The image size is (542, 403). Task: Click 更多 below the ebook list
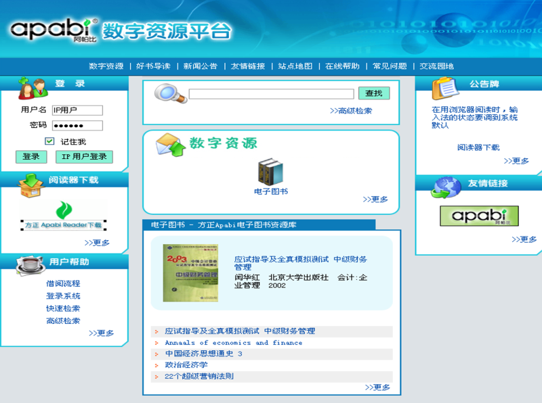377,387
